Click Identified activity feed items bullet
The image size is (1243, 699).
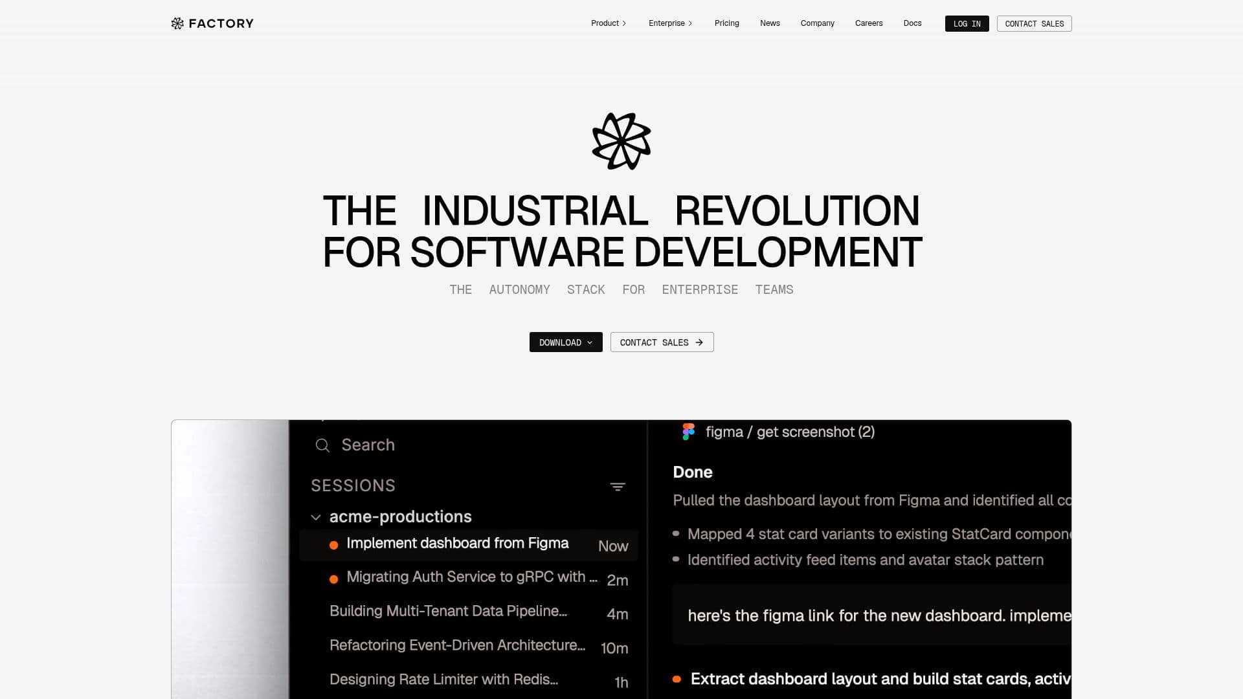coord(858,560)
